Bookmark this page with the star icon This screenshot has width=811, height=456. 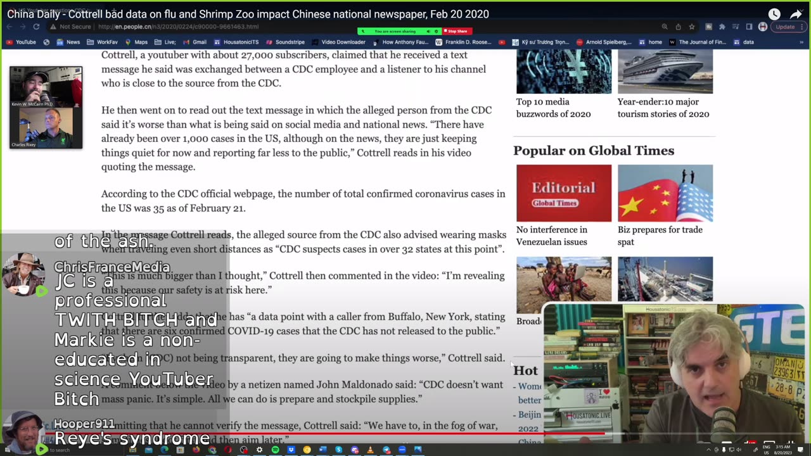coord(692,27)
